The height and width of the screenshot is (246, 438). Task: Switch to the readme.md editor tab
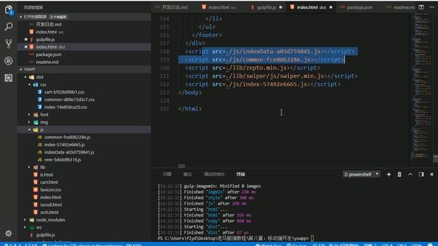point(401,8)
